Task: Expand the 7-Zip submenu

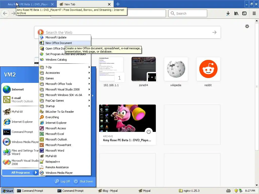Action: click(x=65, y=67)
